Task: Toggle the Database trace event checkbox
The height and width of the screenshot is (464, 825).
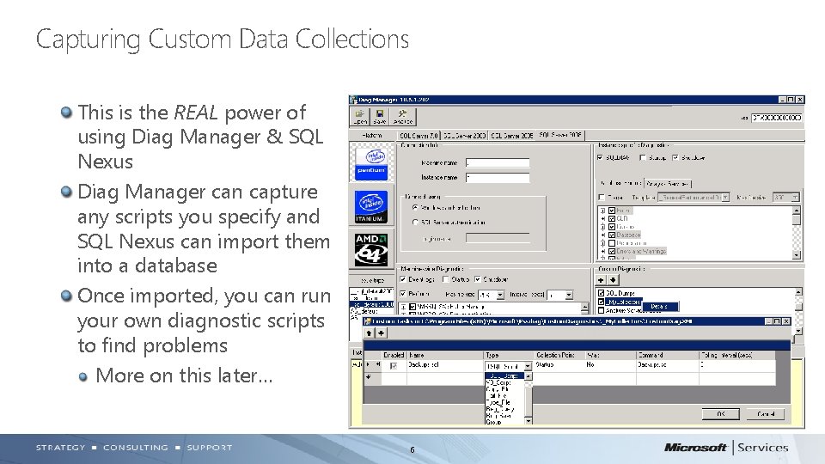Action: click(611, 235)
